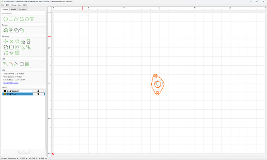The width and height of the screenshot is (267, 160).
Task: Select the Offset Vectors tool
Action: (x=6, y=47)
